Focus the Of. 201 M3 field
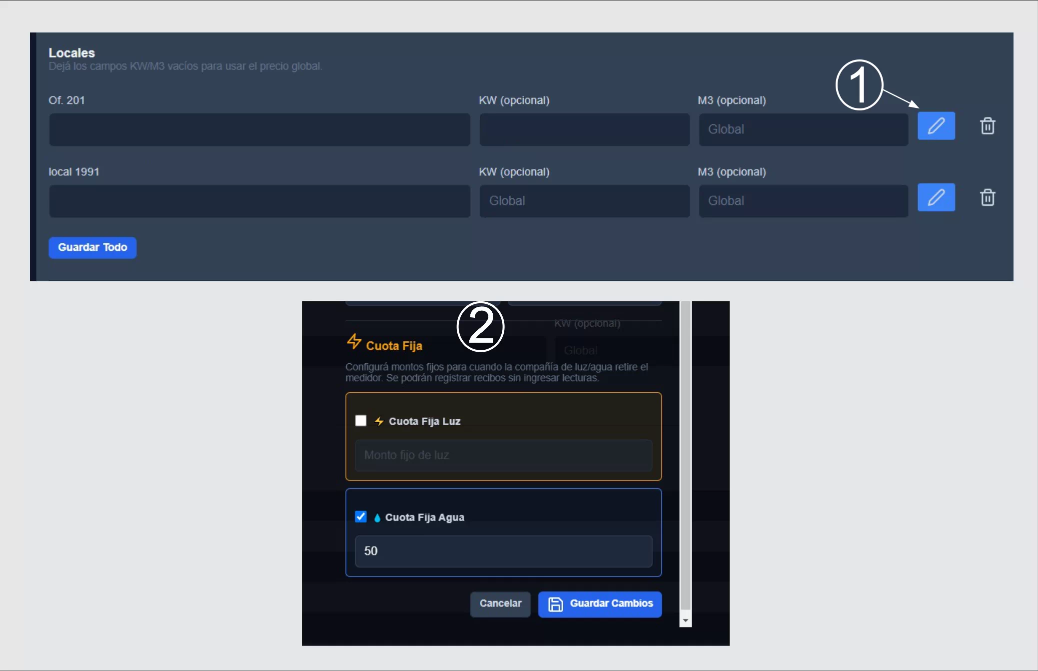 coord(803,129)
